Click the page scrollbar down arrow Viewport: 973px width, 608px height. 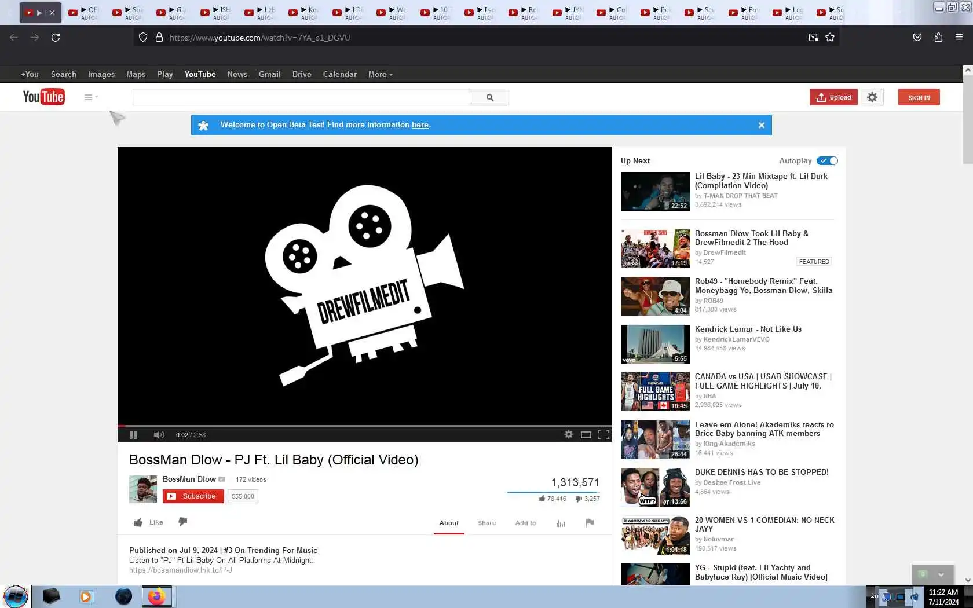(x=967, y=580)
